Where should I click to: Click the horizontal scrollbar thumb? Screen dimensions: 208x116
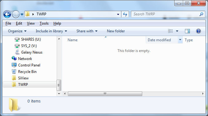pos(105,94)
